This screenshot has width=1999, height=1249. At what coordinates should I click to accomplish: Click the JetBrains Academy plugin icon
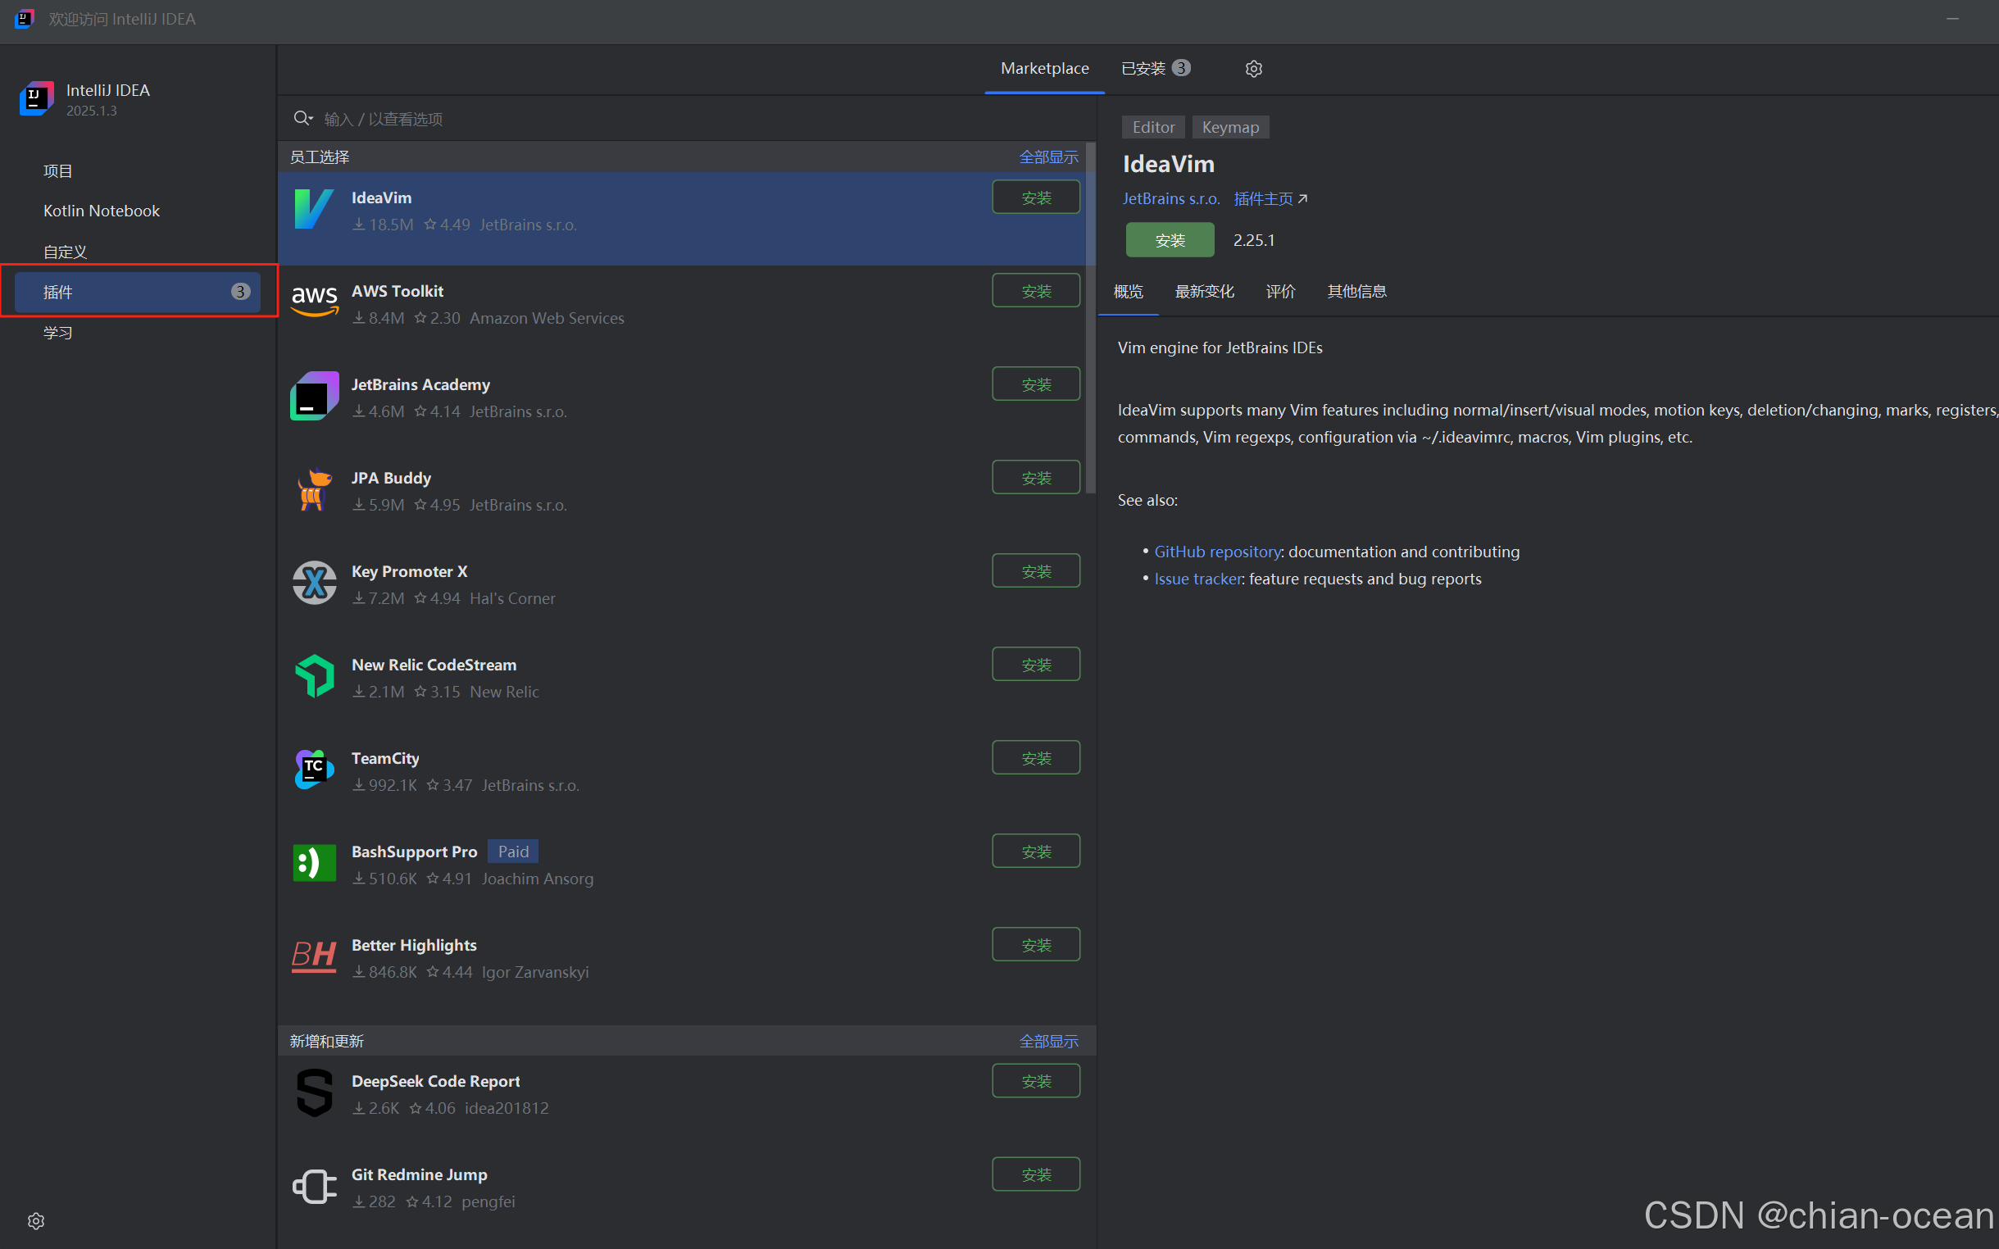tap(314, 396)
